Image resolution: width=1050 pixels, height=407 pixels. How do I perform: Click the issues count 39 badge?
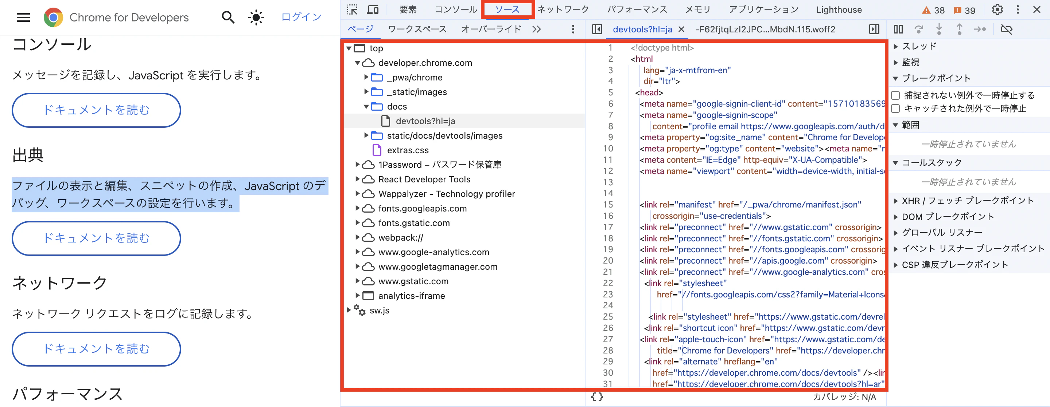coord(965,10)
